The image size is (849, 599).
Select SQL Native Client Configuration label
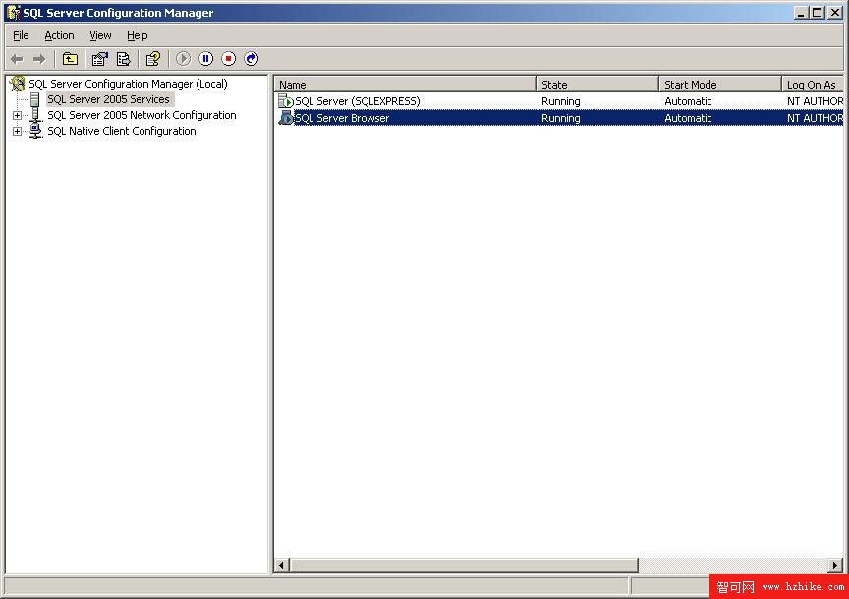(x=122, y=131)
